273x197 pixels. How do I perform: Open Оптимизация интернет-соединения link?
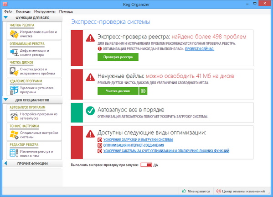134,145
